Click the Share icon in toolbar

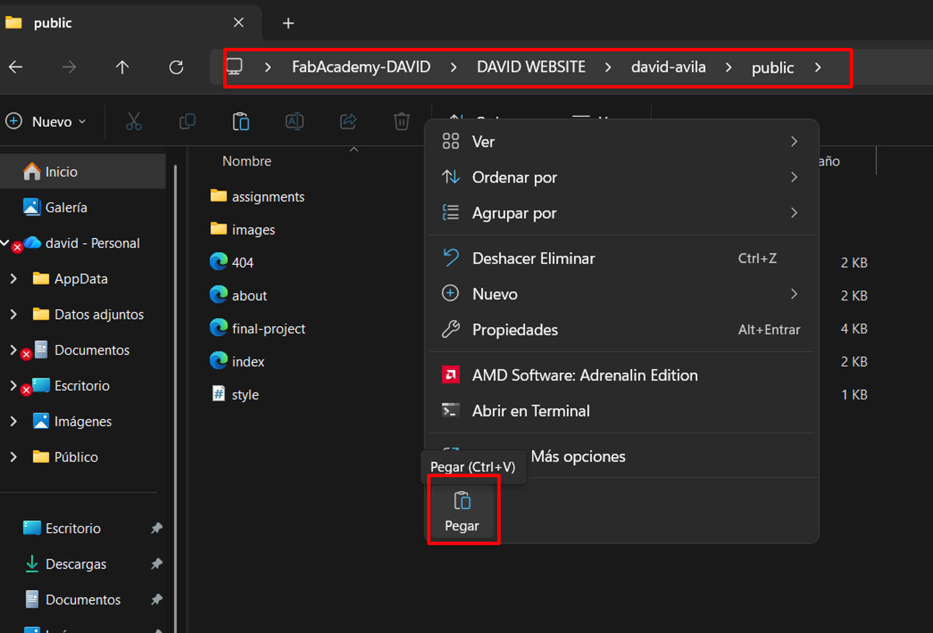click(348, 122)
